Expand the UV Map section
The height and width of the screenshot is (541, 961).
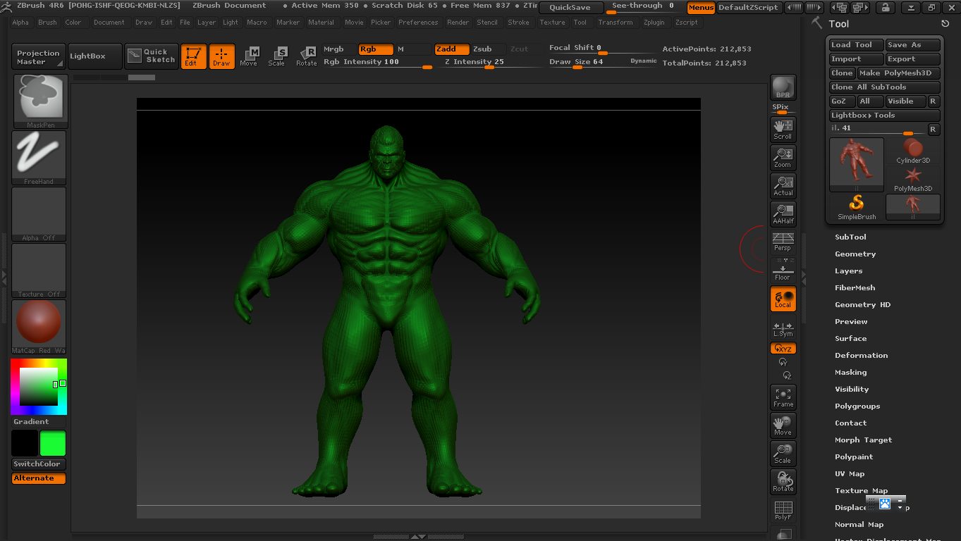click(850, 474)
